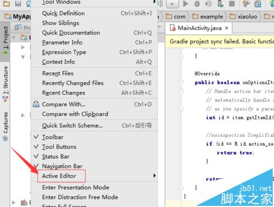Click the MyApp project folder icon in navigation bar
The width and height of the screenshot is (274, 207).
(8, 16)
